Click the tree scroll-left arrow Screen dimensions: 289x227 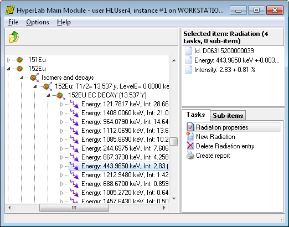[x=9, y=208]
